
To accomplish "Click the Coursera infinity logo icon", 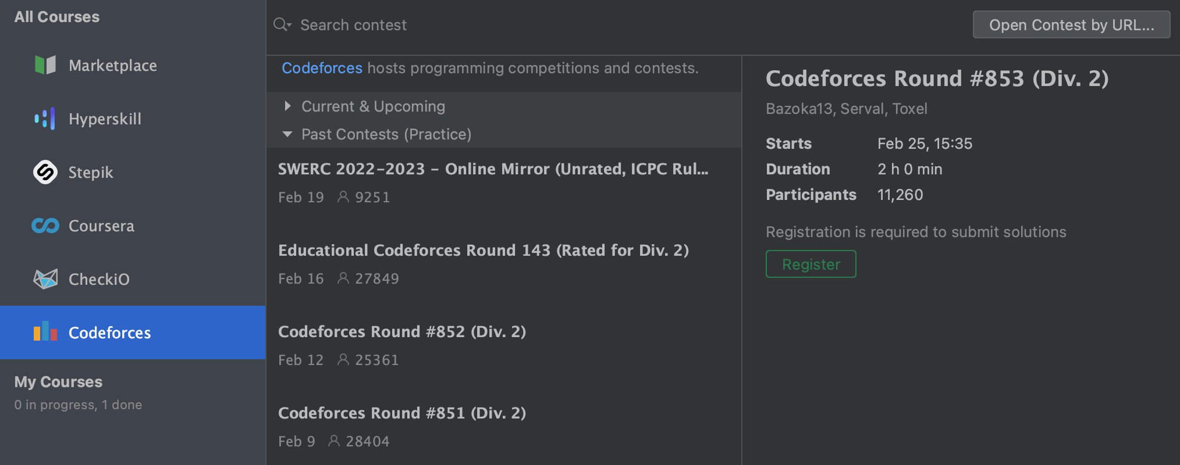I will pos(45,226).
